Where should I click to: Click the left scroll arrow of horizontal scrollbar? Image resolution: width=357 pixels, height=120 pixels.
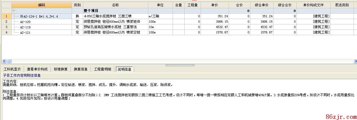point(4,61)
